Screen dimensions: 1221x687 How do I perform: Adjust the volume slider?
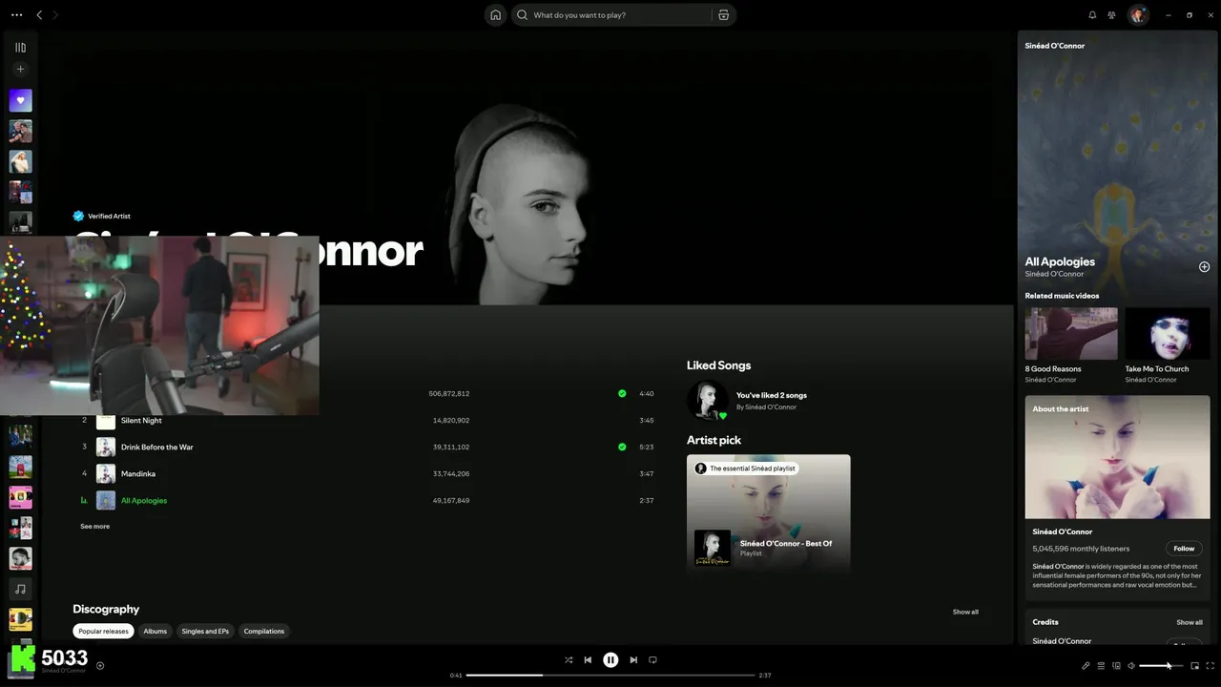[x=1161, y=665]
